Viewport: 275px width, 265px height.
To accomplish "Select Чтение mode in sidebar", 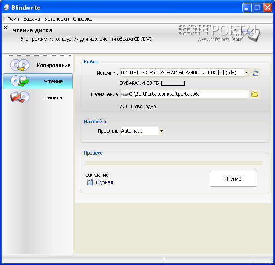I will 38,81.
